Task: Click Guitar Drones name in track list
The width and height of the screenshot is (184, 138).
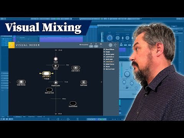Action: (110, 64)
